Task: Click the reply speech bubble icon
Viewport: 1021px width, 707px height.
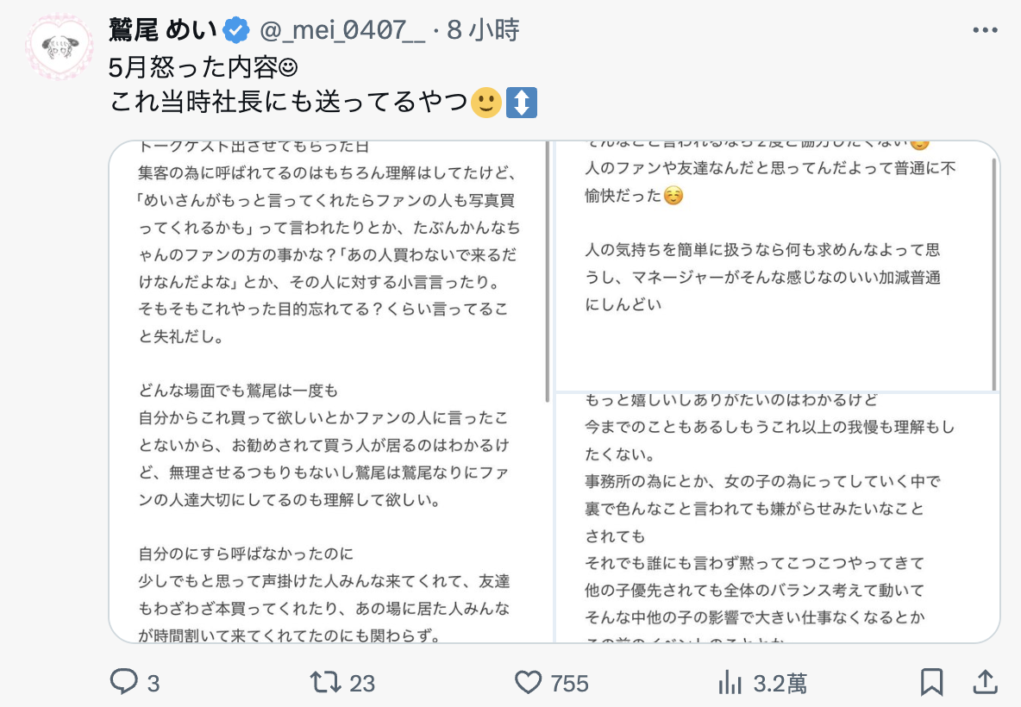Action: click(x=125, y=683)
